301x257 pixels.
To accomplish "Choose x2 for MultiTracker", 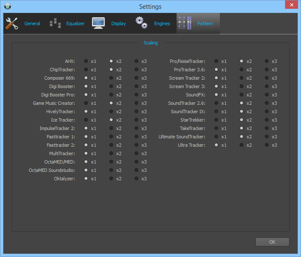I will click(111, 153).
